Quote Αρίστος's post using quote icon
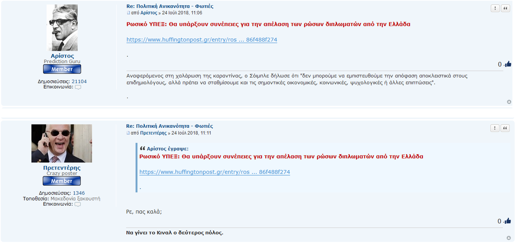This screenshot has height=243, width=515. [505, 8]
